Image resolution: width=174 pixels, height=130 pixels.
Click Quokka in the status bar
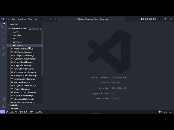(39, 112)
